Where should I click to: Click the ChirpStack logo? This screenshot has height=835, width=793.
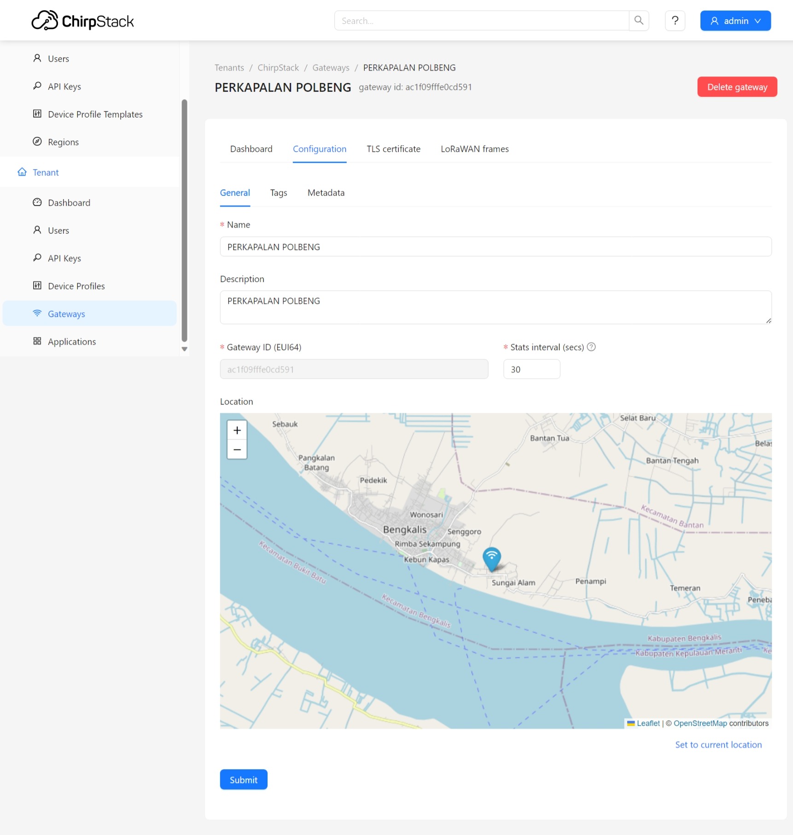coord(83,21)
